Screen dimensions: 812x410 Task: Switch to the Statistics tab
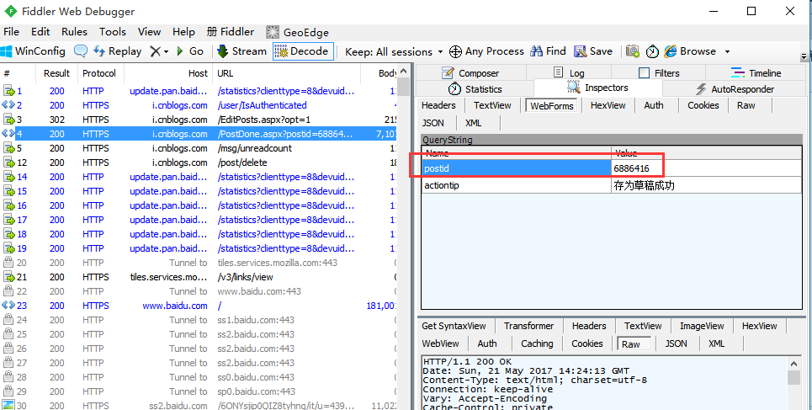(x=475, y=89)
